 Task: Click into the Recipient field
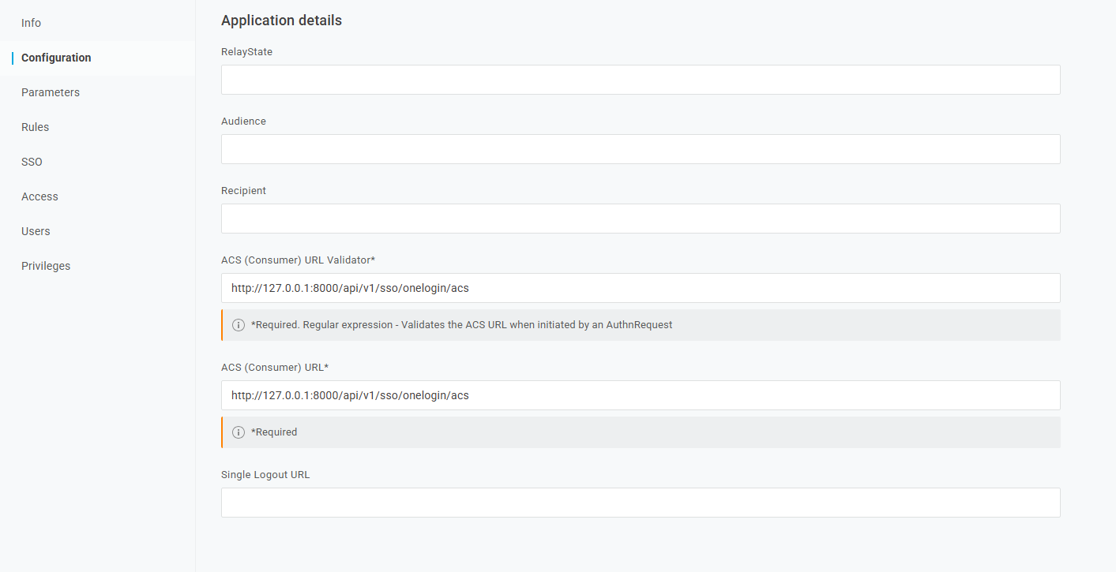pyautogui.click(x=641, y=219)
